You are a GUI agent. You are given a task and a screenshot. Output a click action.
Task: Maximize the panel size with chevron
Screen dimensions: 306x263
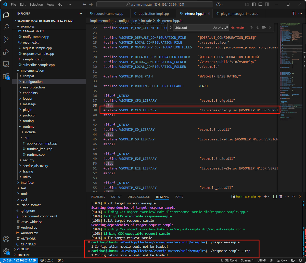tap(294, 196)
